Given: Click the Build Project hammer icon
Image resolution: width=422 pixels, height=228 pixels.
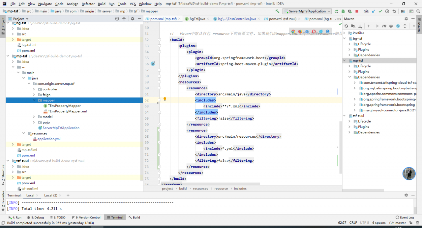Looking at the screenshot, I should pyautogui.click(x=277, y=11).
